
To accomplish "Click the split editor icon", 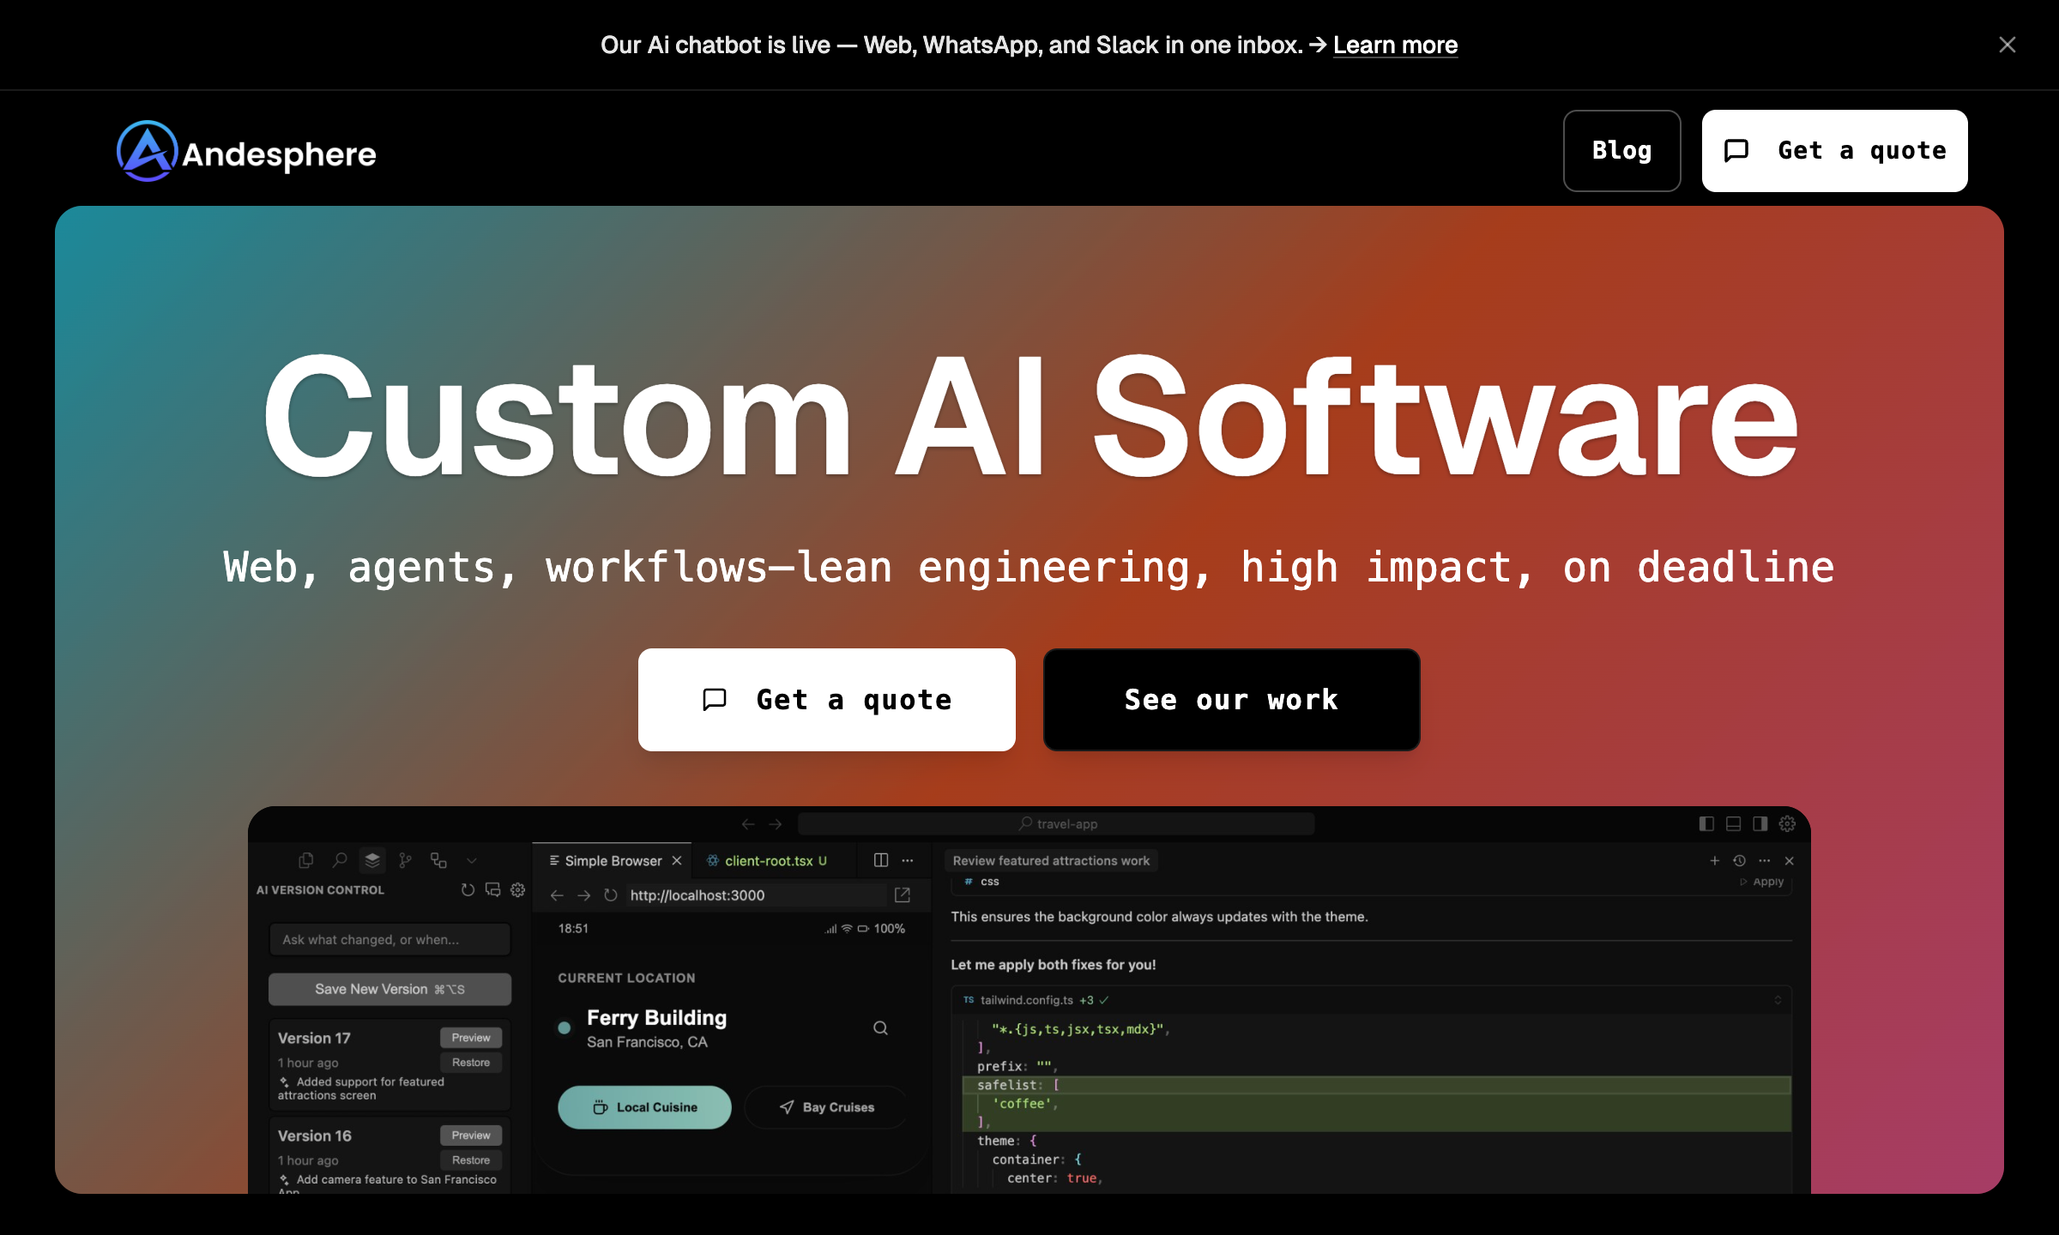I will [x=881, y=860].
